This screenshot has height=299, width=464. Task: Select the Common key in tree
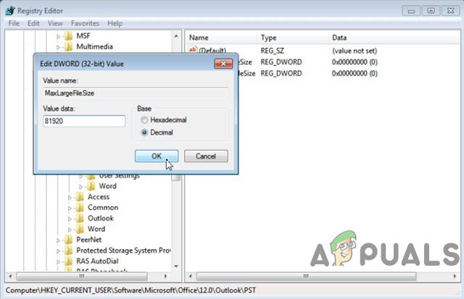pyautogui.click(x=103, y=207)
